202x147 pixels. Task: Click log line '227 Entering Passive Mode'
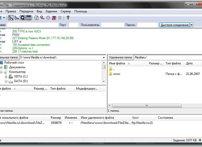point(43,38)
